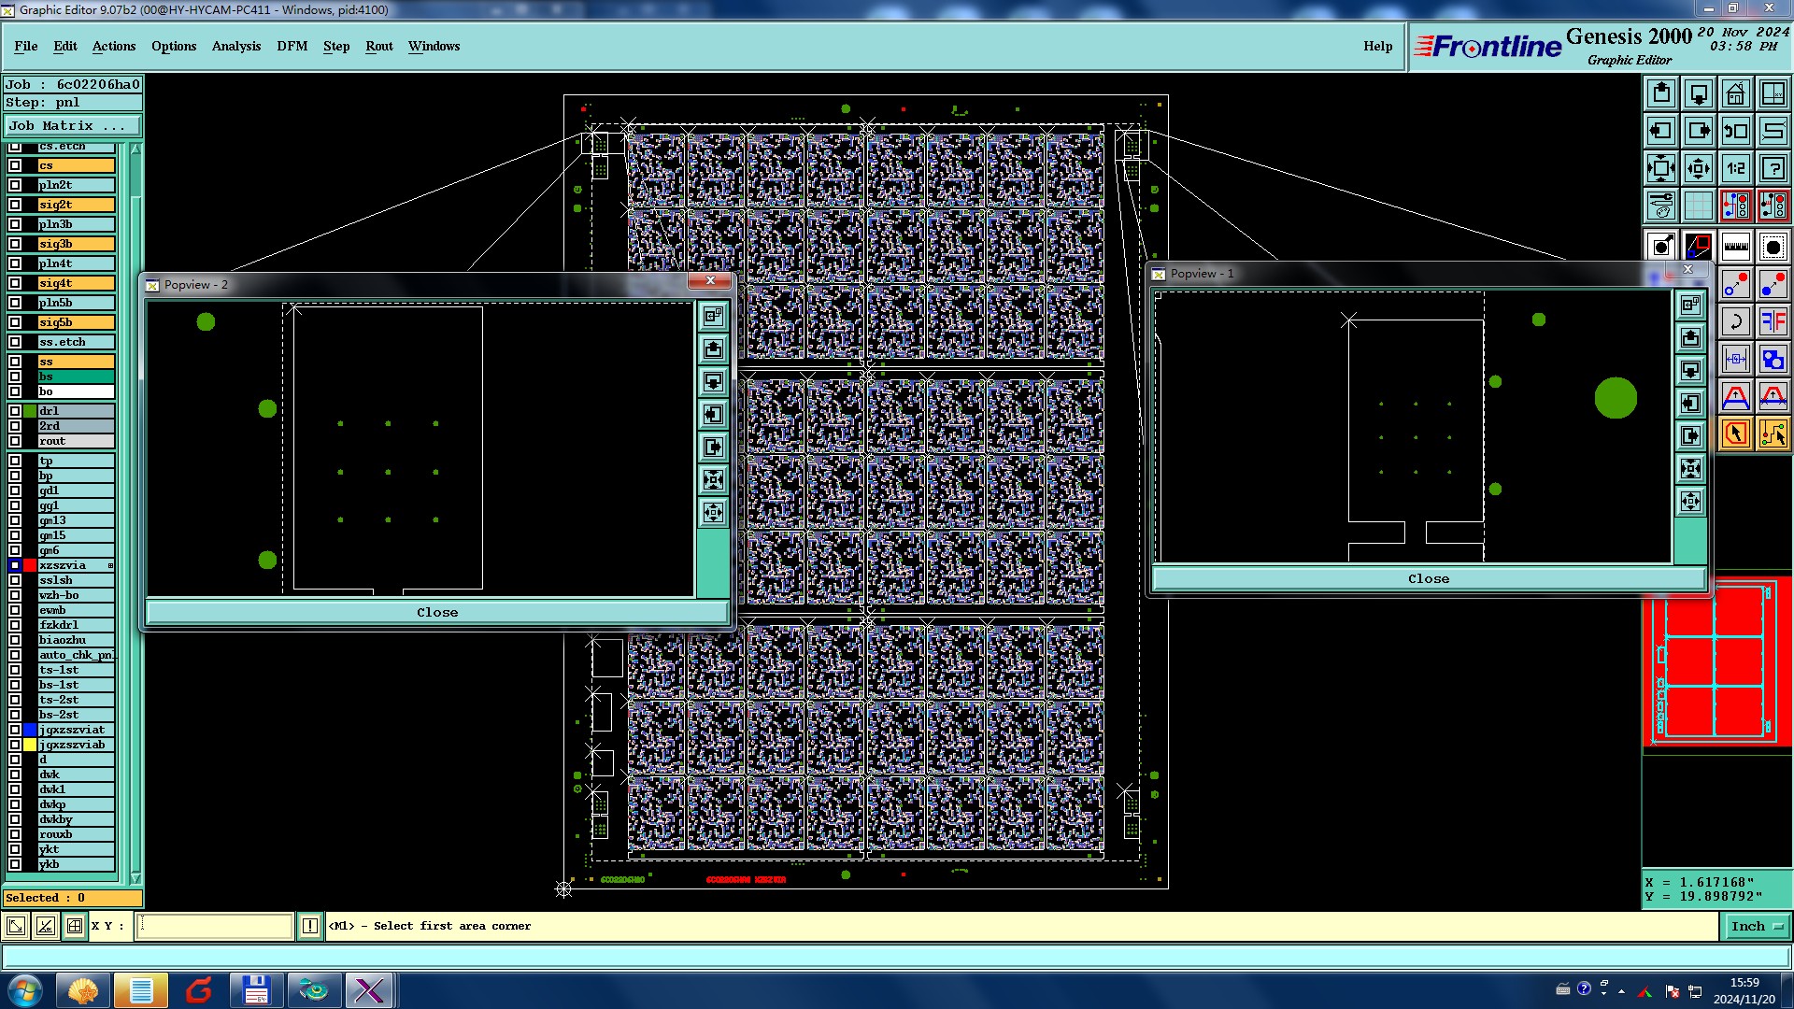Click Close button in Popview 2

click(436, 612)
